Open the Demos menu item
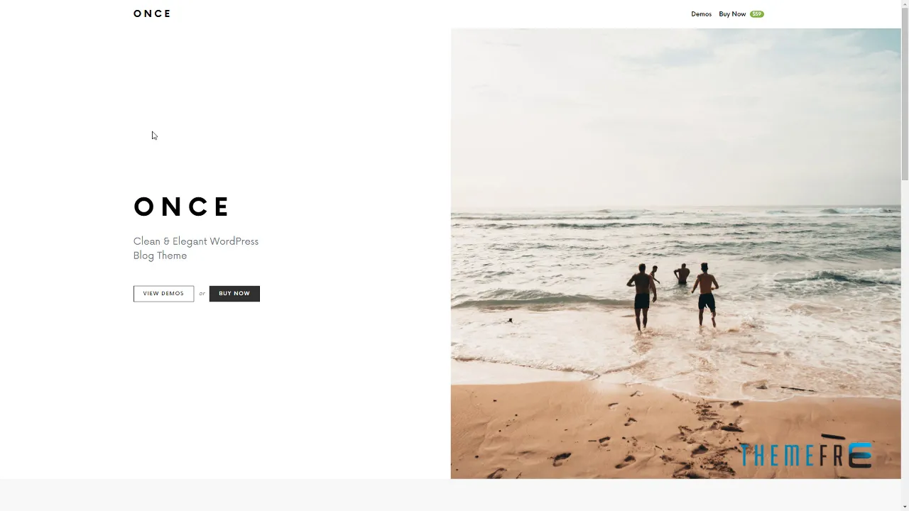Image resolution: width=909 pixels, height=511 pixels. (x=701, y=14)
